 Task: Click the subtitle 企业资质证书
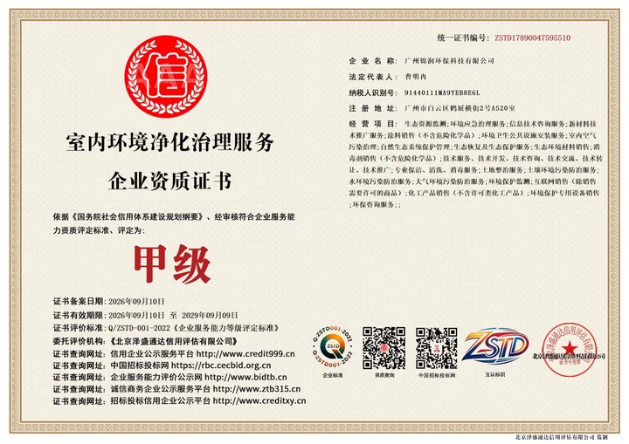(170, 181)
